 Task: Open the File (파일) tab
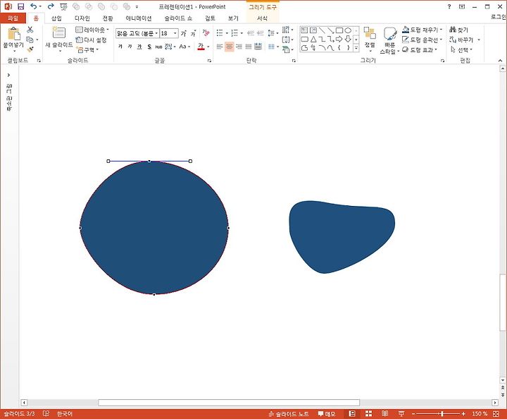pyautogui.click(x=13, y=18)
